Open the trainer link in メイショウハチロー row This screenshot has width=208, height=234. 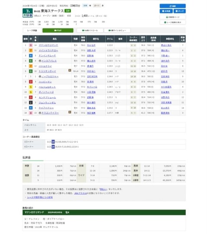point(165,50)
